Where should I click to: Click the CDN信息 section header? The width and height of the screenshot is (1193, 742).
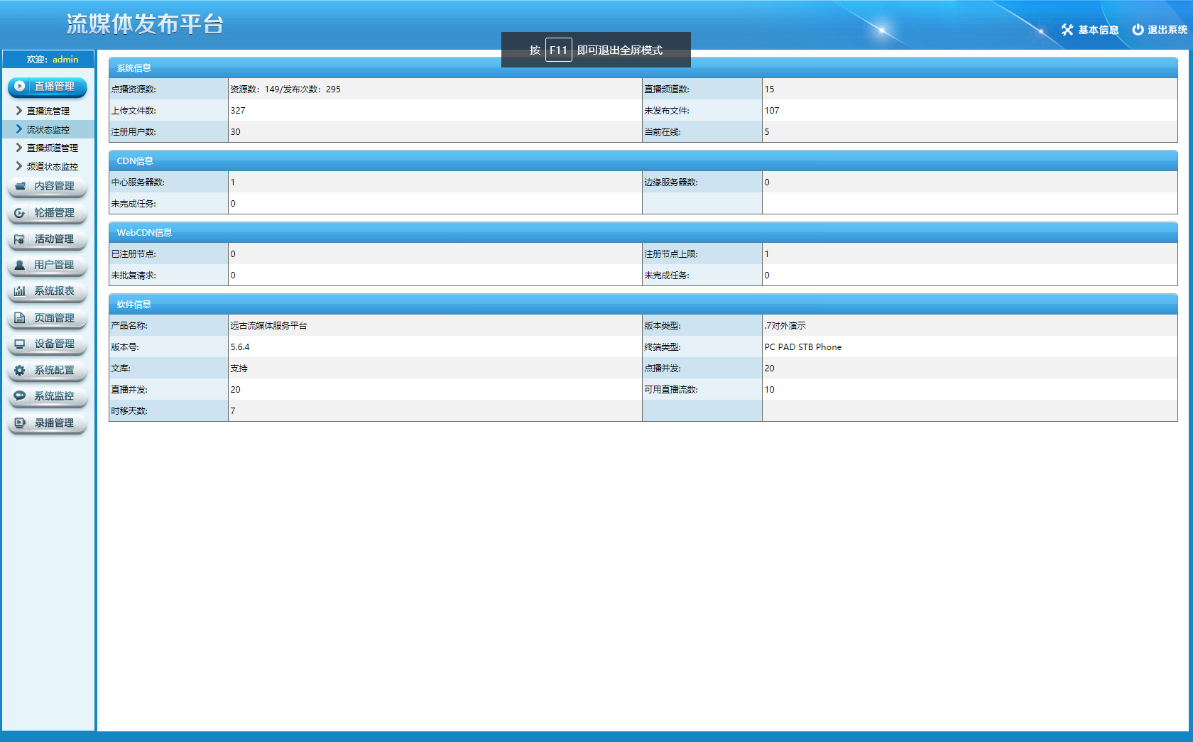(643, 161)
